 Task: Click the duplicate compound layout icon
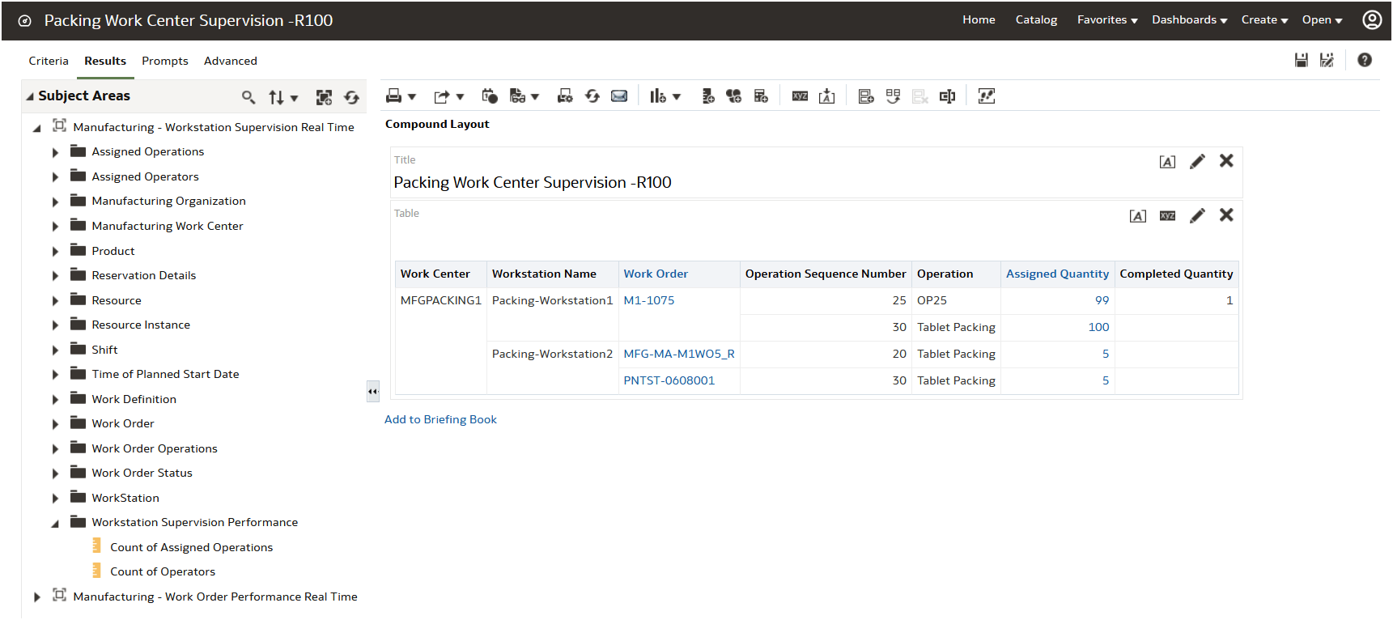893,96
